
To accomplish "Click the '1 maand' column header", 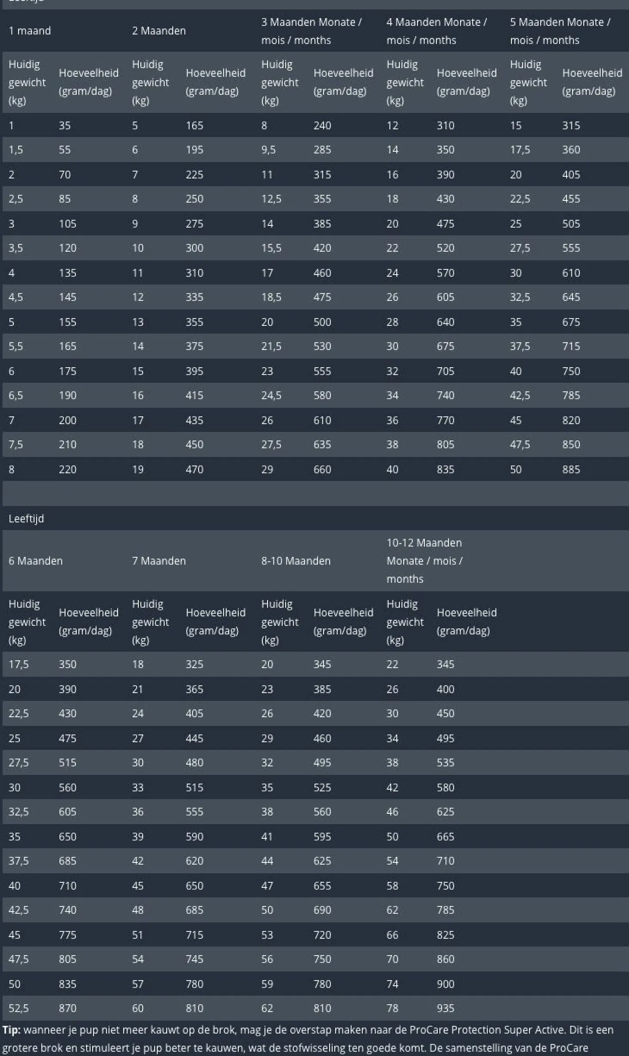I will [x=30, y=31].
